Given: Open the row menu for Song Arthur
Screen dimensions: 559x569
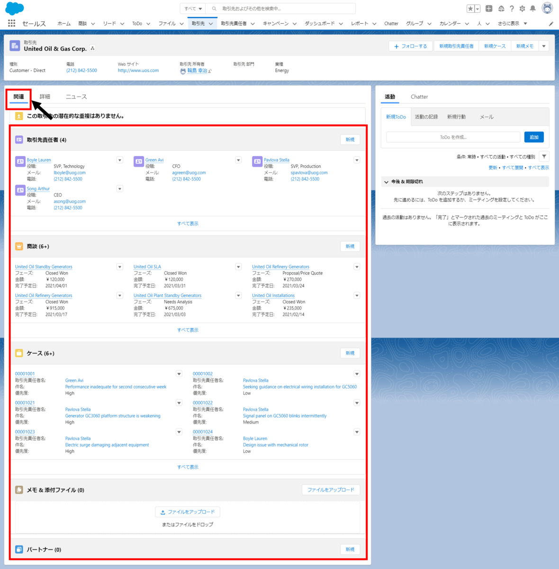Looking at the screenshot, I should tap(120, 189).
